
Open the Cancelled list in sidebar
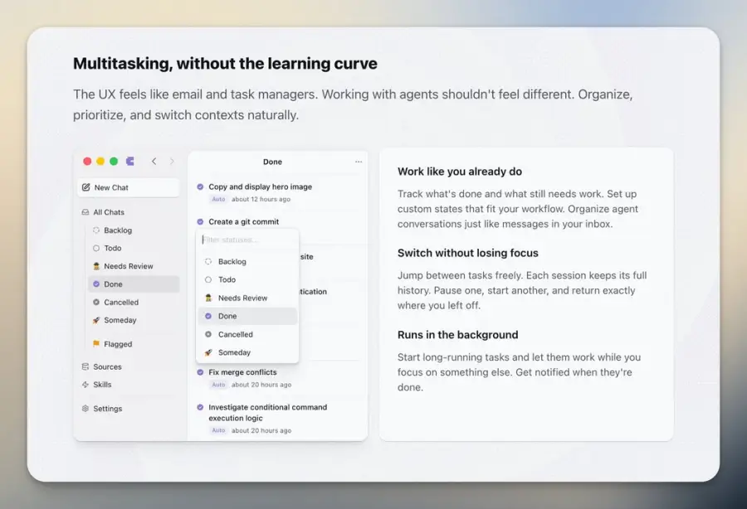coord(134,302)
